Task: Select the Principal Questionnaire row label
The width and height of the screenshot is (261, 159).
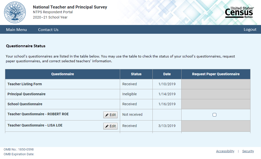Action: (27, 94)
